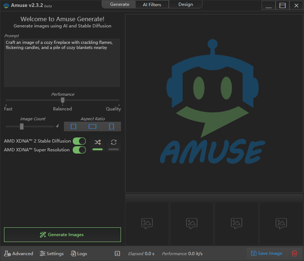Select the landscape aspect ratio
Screen dimensions: 304x261
pyautogui.click(x=92, y=126)
